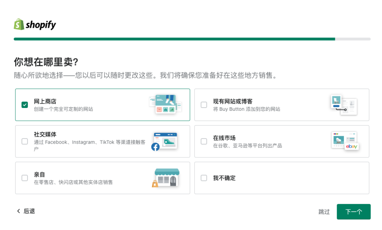
Task: Click the back chevron next to 后退
Action: [18, 211]
